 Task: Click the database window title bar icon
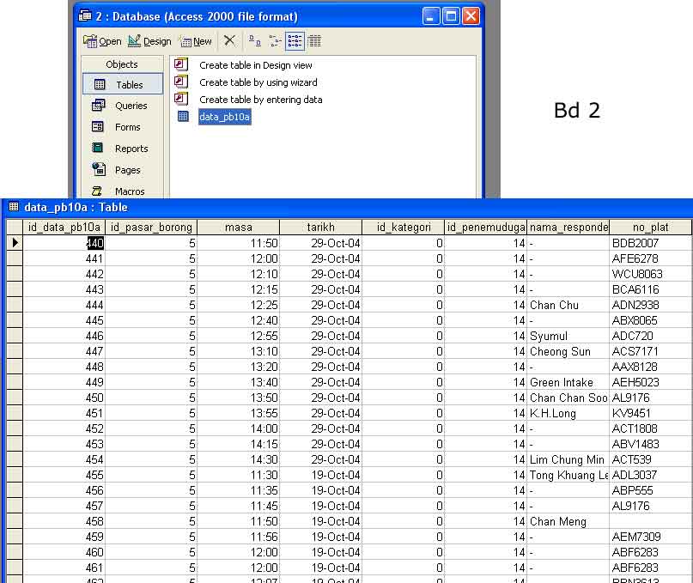85,16
